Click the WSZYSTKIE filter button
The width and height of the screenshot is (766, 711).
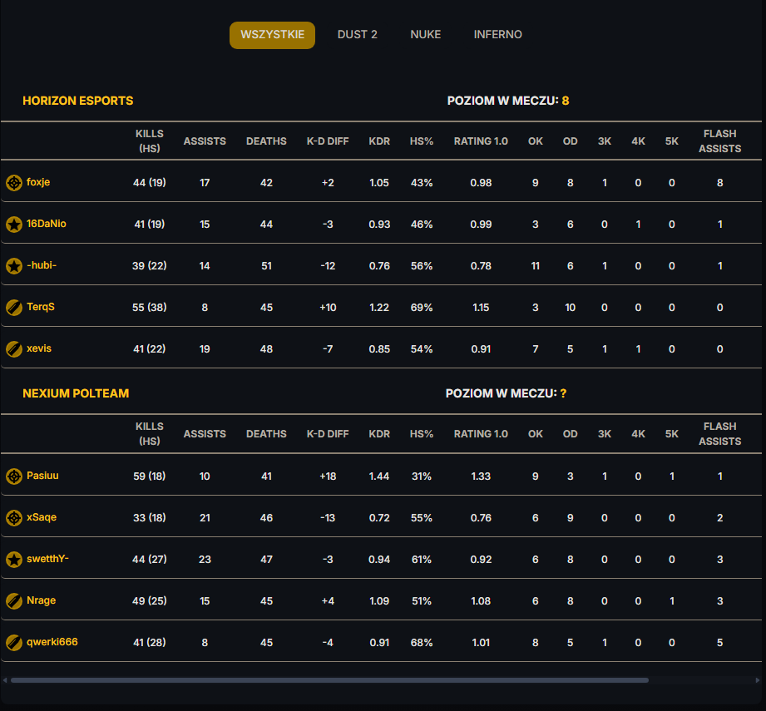[x=272, y=35]
